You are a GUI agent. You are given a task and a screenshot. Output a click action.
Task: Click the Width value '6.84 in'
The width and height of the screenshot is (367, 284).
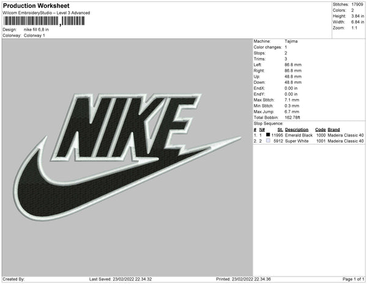(357, 22)
